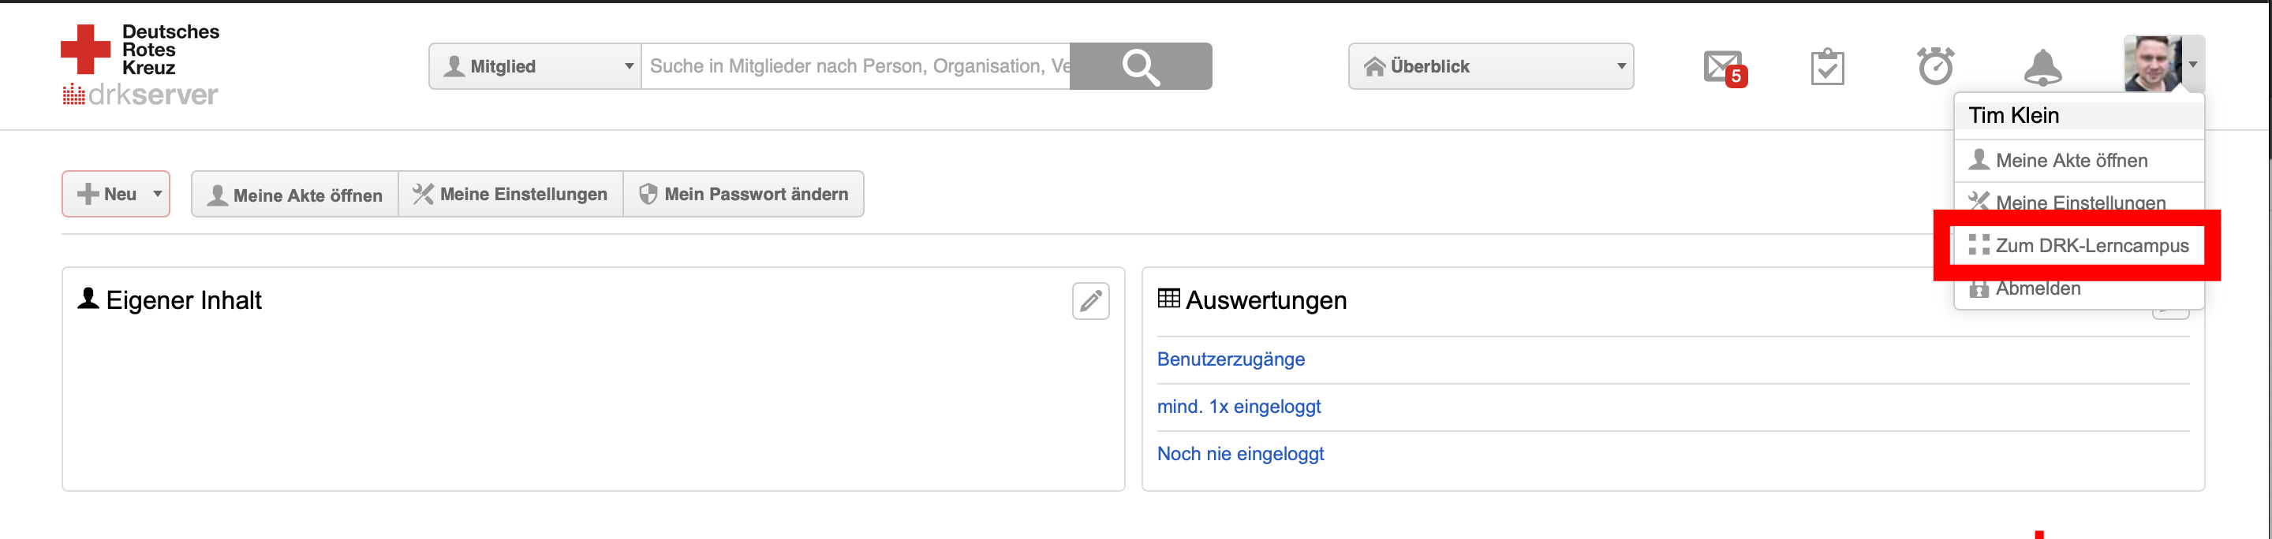
Task: Click into the member search text field
Action: (x=855, y=66)
